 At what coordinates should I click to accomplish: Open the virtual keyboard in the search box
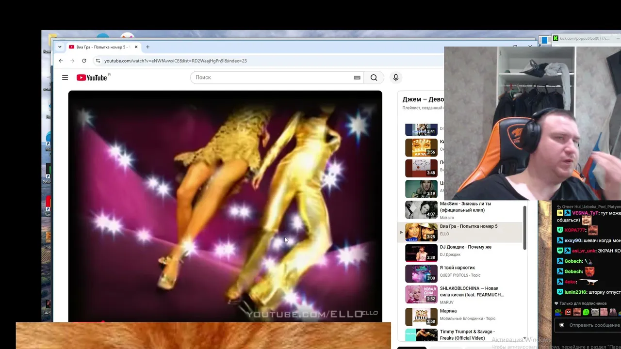point(357,78)
